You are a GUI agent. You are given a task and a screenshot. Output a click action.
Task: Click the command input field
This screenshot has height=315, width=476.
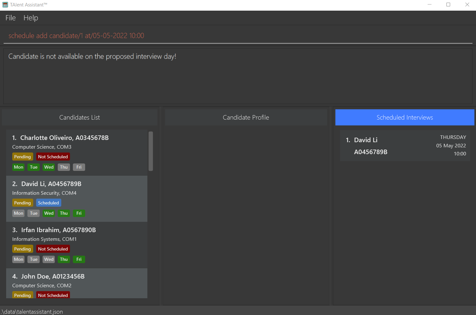tap(238, 36)
